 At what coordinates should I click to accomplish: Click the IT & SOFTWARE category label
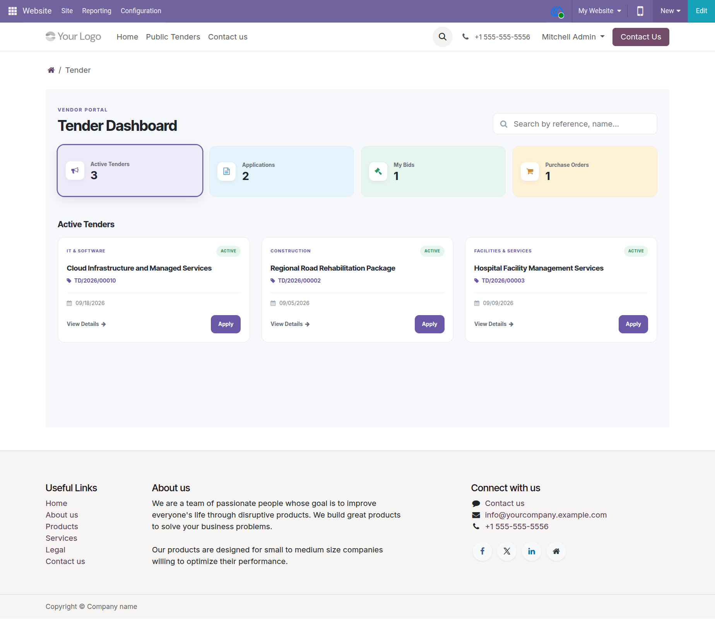(x=86, y=251)
